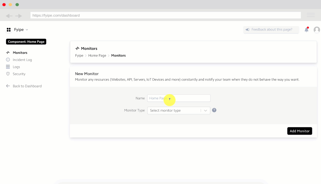Open Incident Log in sidebar

point(22,60)
